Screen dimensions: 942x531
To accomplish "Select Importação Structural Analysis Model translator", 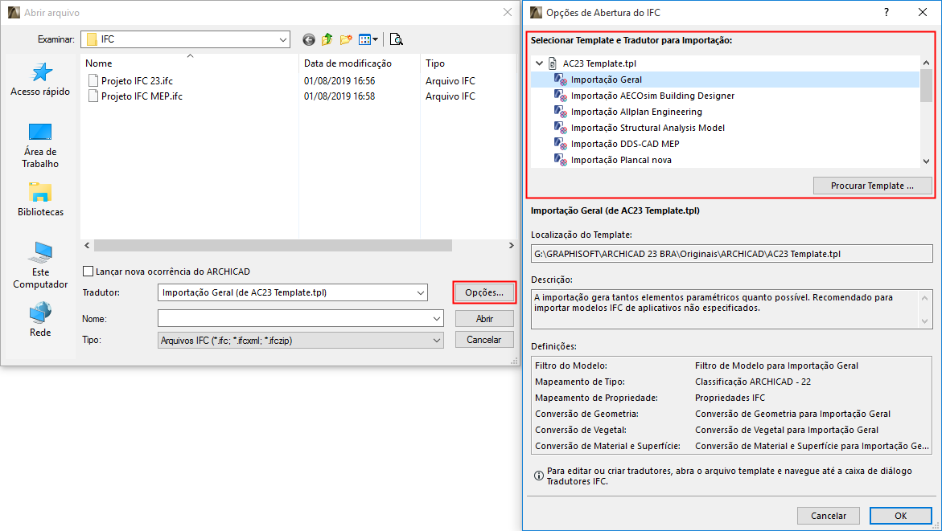I will 648,128.
